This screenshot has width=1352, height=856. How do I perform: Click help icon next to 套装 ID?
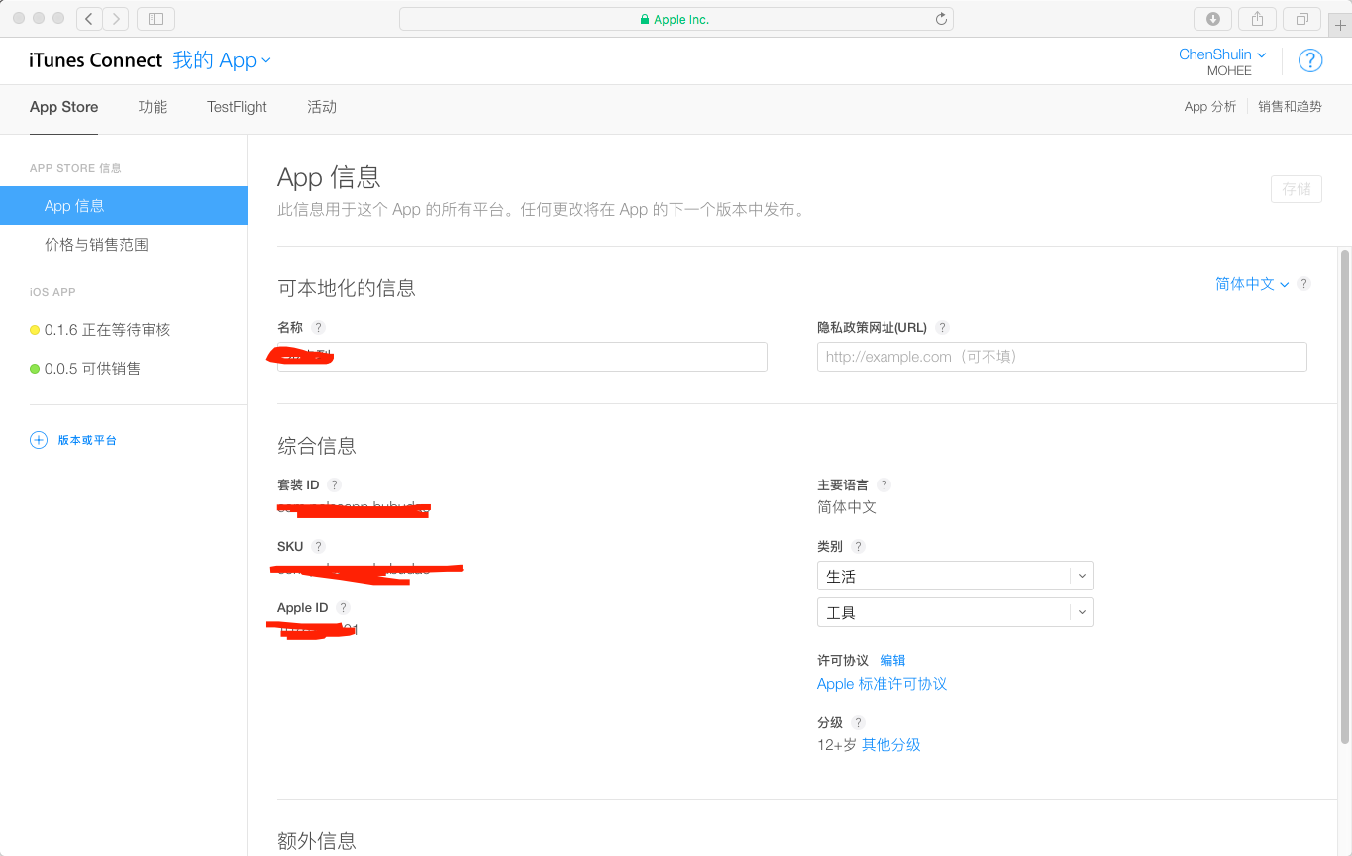(x=334, y=484)
